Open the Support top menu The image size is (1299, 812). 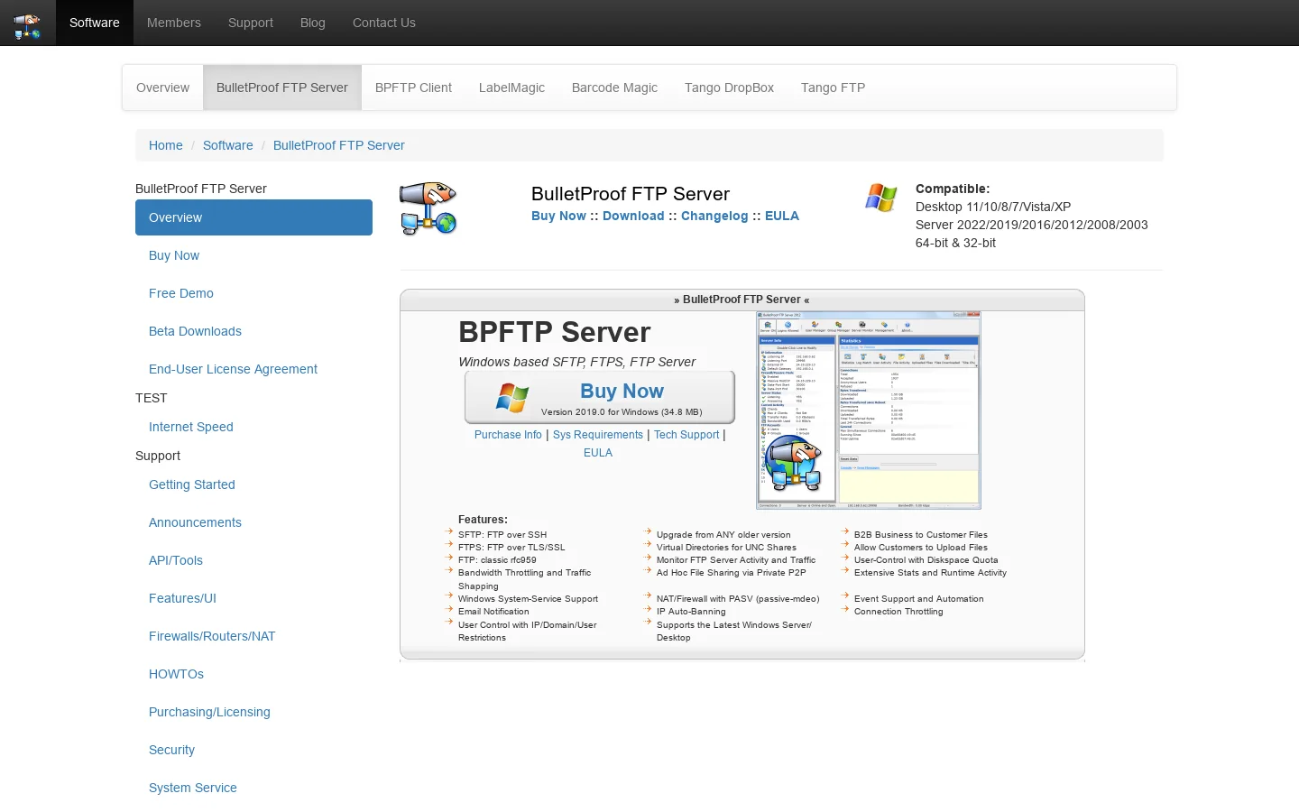tap(251, 23)
